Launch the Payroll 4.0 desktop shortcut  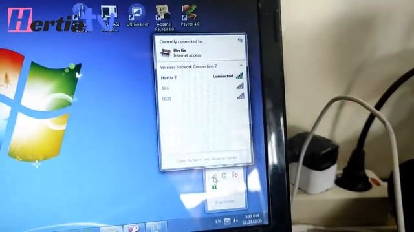click(190, 15)
